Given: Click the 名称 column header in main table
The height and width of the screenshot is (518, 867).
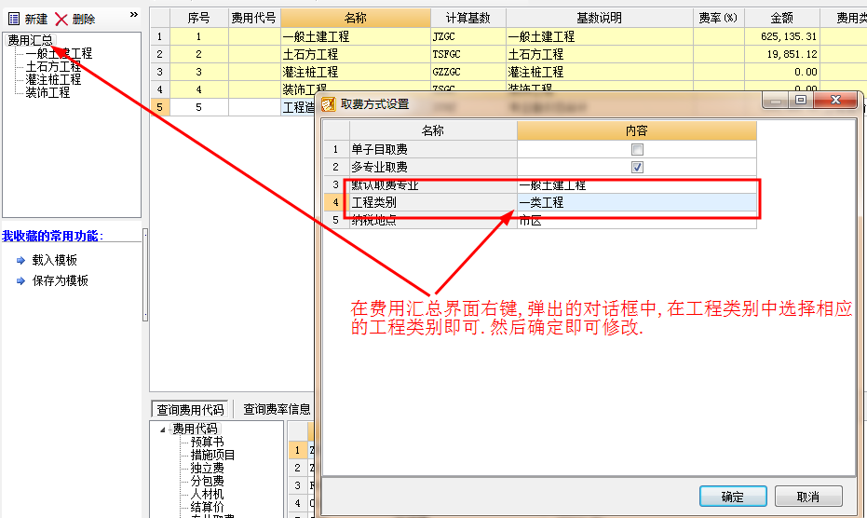Looking at the screenshot, I should pos(355,19).
